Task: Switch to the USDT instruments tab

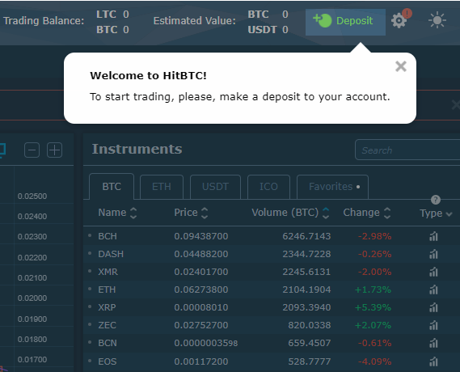Action: click(215, 187)
